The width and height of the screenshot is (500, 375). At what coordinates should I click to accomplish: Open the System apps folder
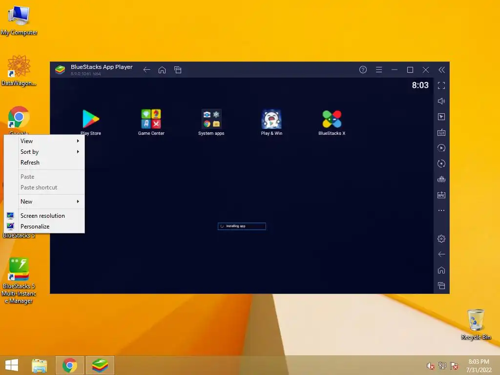tap(211, 122)
